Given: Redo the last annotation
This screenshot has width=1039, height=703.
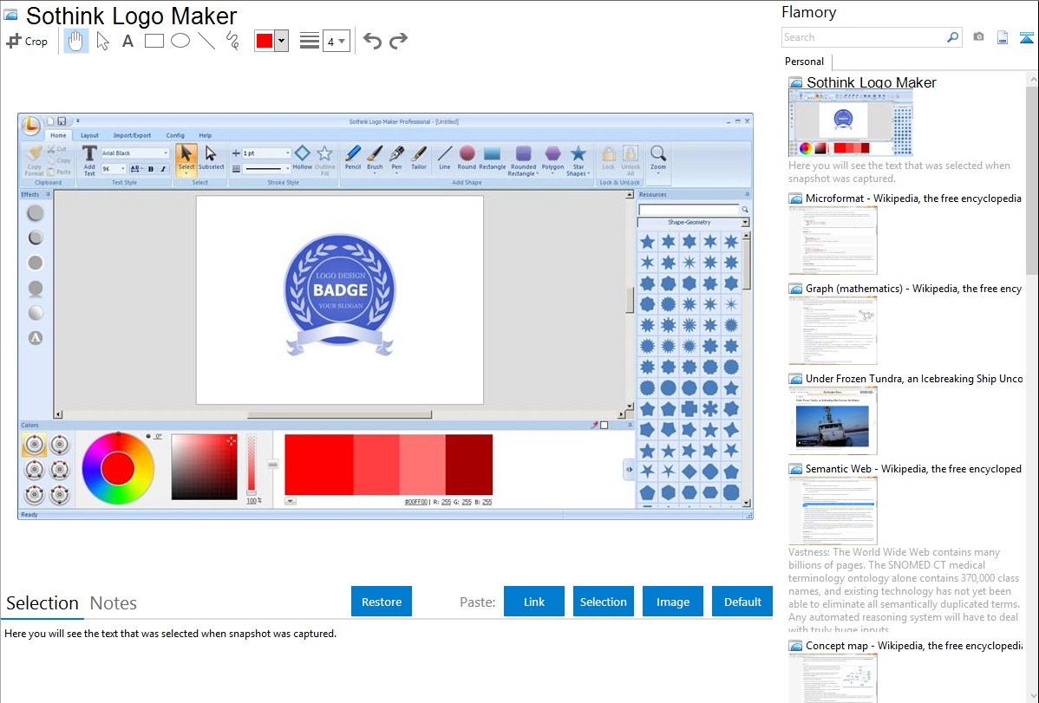Looking at the screenshot, I should click(398, 41).
